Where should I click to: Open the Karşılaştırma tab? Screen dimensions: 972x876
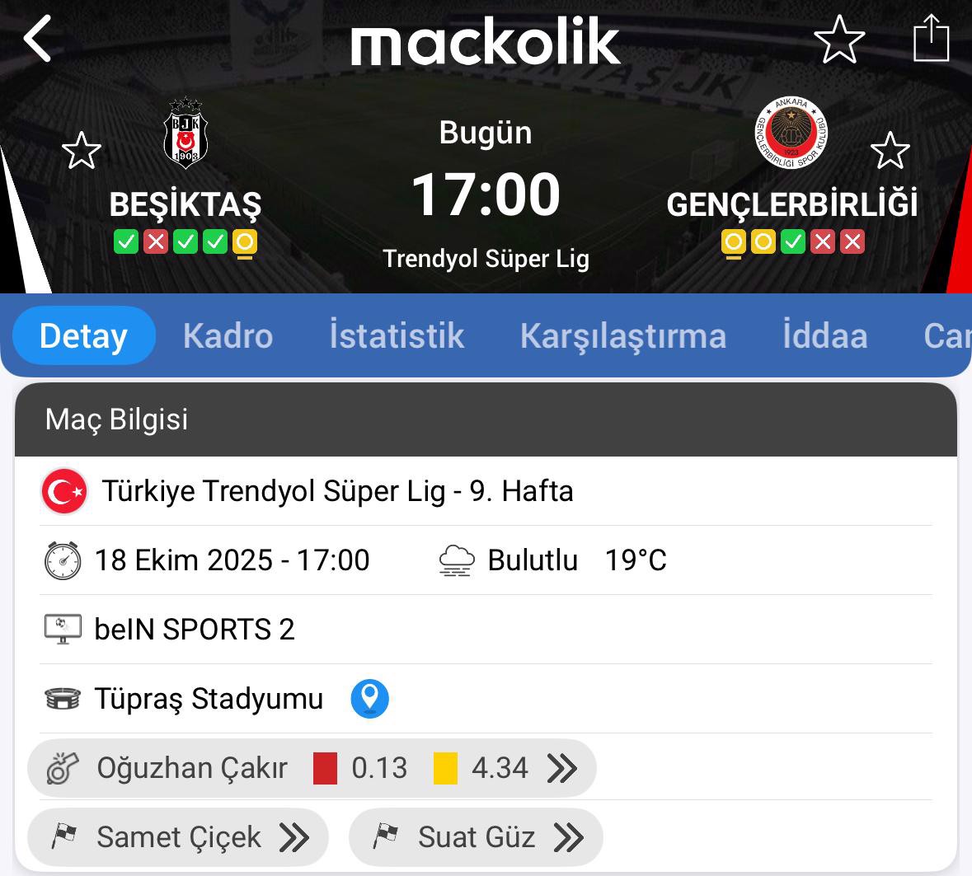623,336
